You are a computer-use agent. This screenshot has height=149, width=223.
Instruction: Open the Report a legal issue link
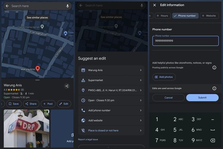click(88, 139)
